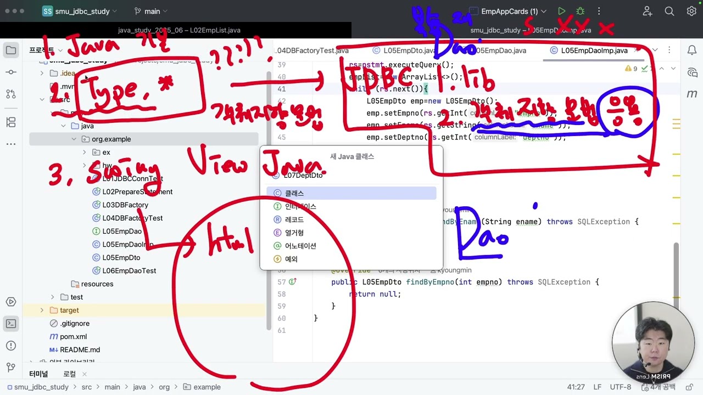Viewport: 703px width, 395px height.
Task: Open L02PrepareStatement in project tree
Action: coord(137,192)
